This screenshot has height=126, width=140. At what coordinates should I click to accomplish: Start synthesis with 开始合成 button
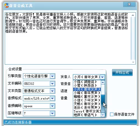tap(122, 73)
